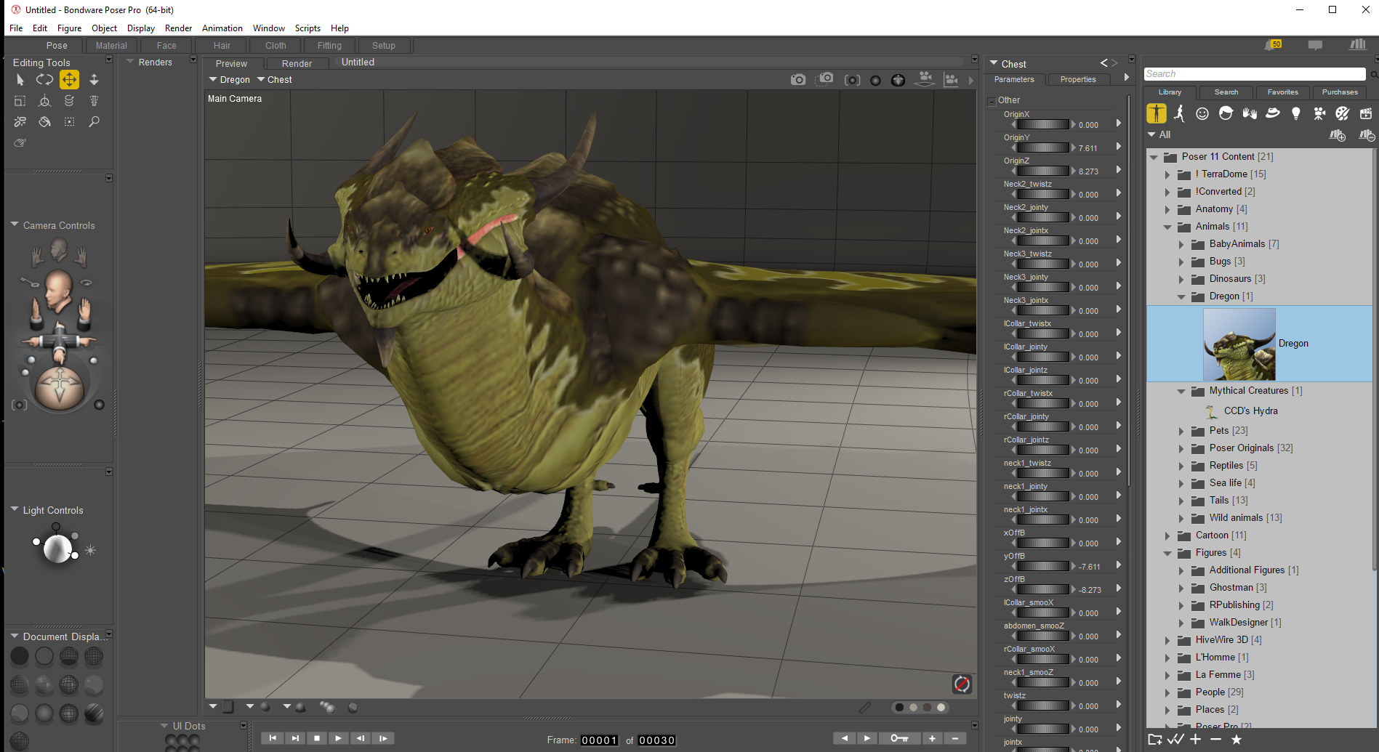Click the Hands category icon in Library
Image resolution: width=1379 pixels, height=752 pixels.
[x=1250, y=113]
